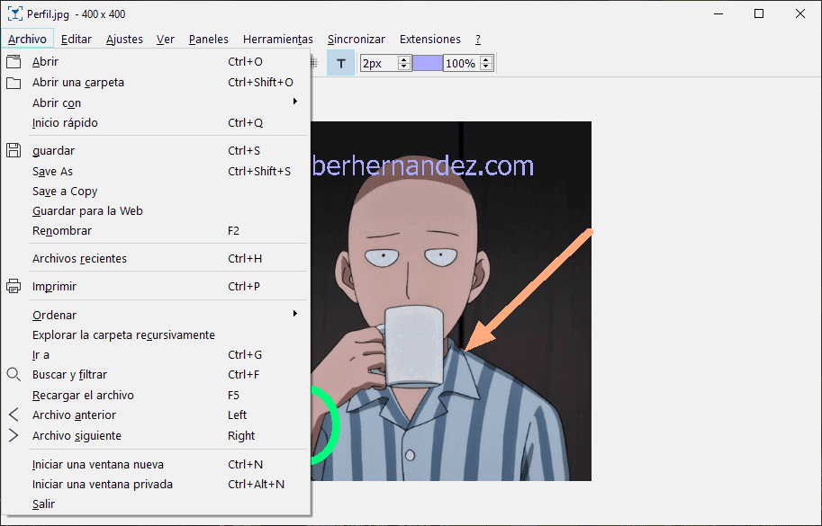Open the Archivo menu

click(x=27, y=40)
